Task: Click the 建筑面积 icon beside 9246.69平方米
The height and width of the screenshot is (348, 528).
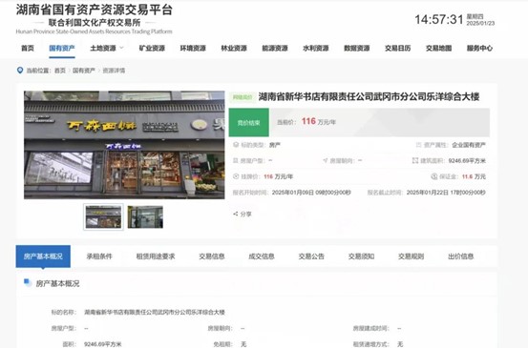Action: [x=415, y=161]
